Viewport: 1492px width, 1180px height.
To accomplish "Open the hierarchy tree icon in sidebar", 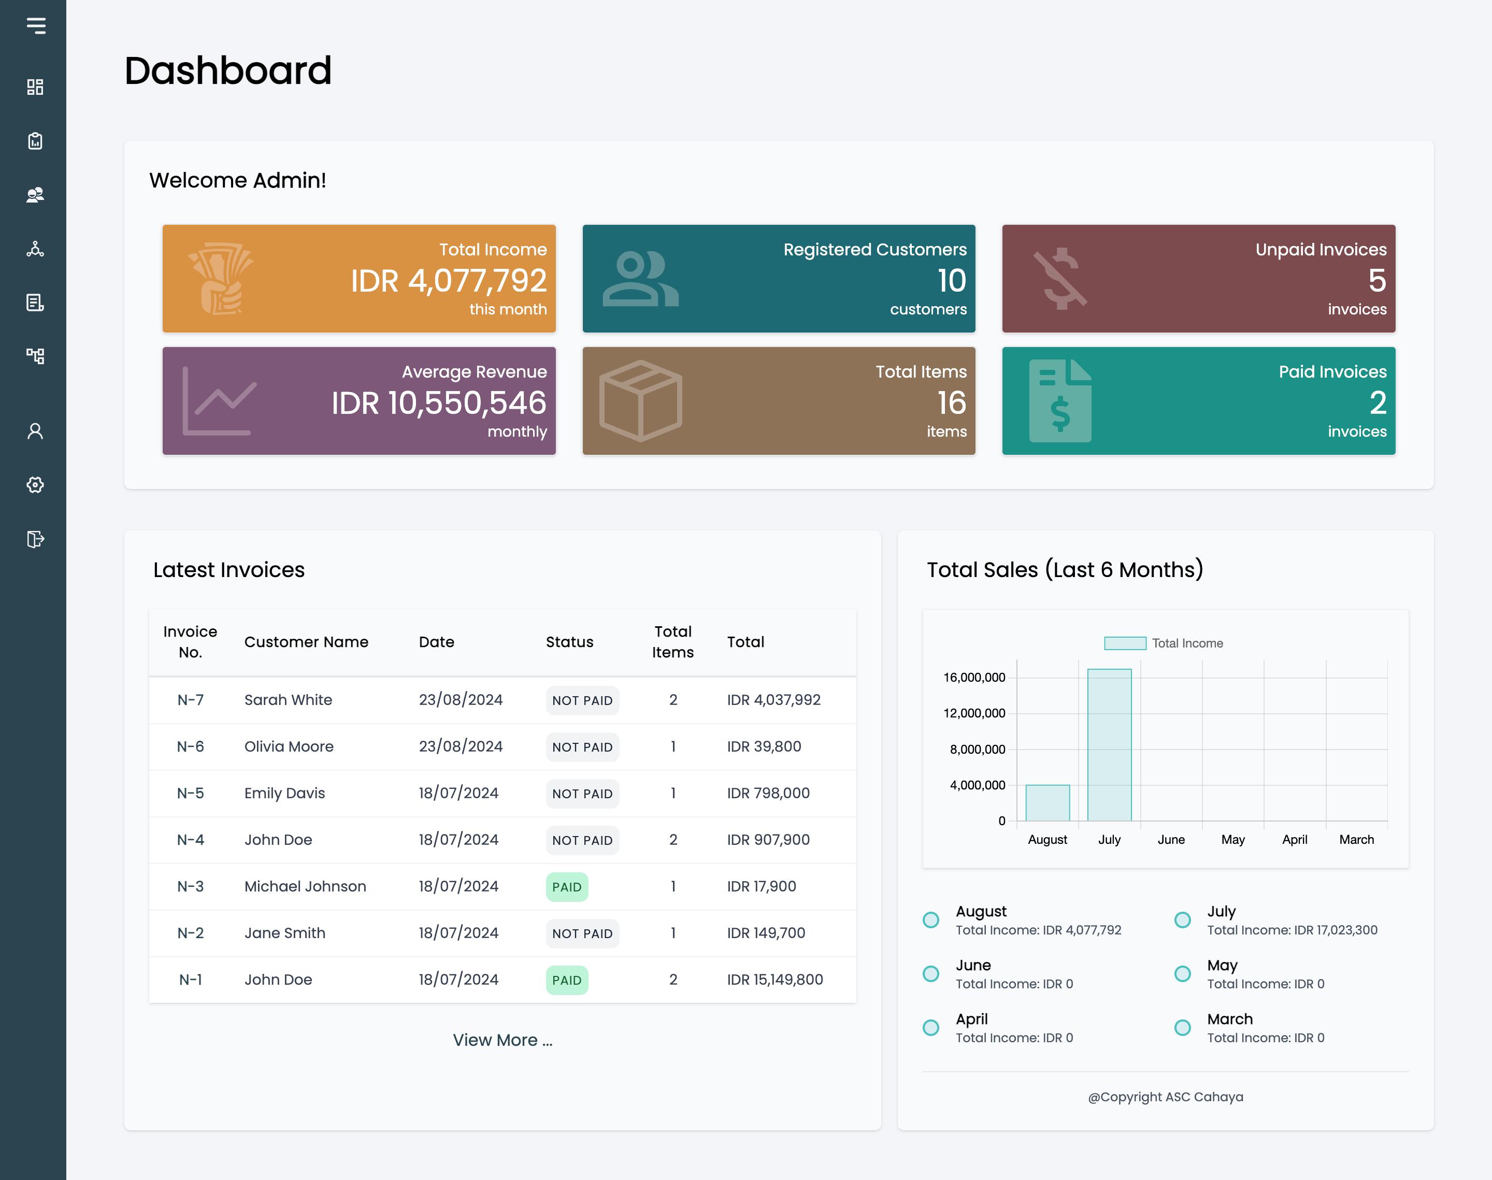I will (35, 356).
